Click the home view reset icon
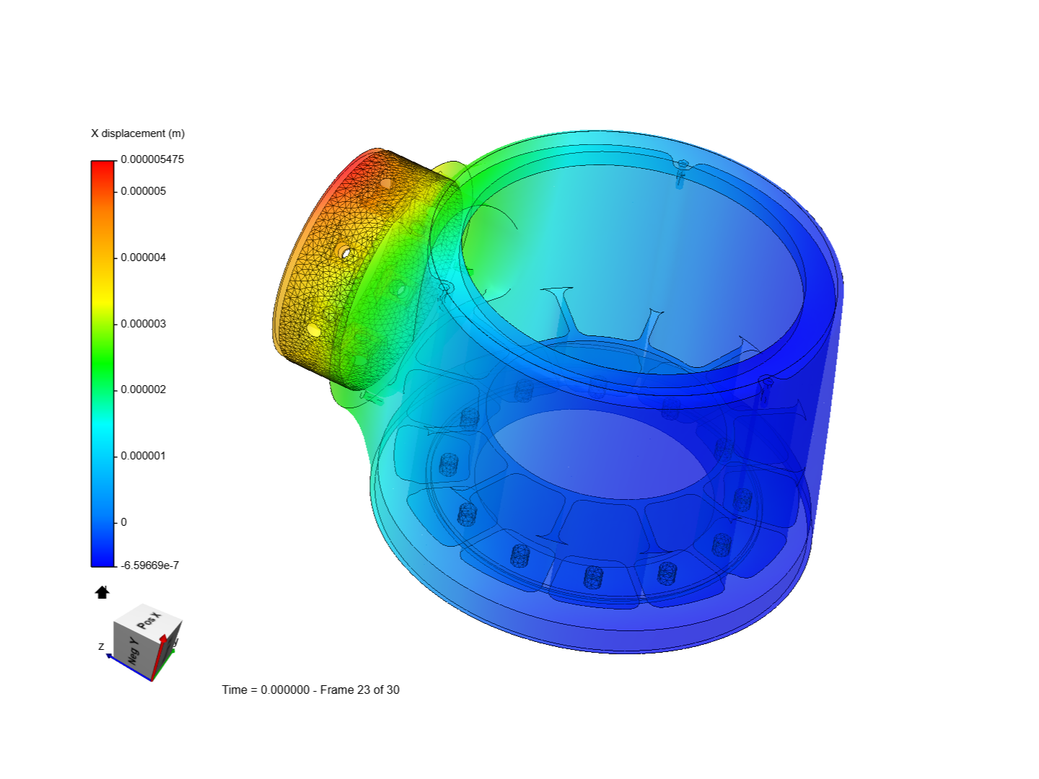The width and height of the screenshot is (1039, 779). 102,592
